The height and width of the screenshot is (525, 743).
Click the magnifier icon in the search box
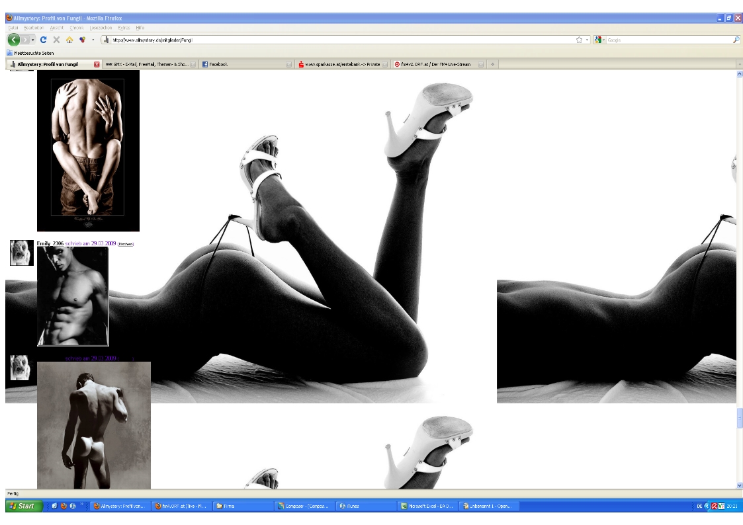click(x=736, y=40)
